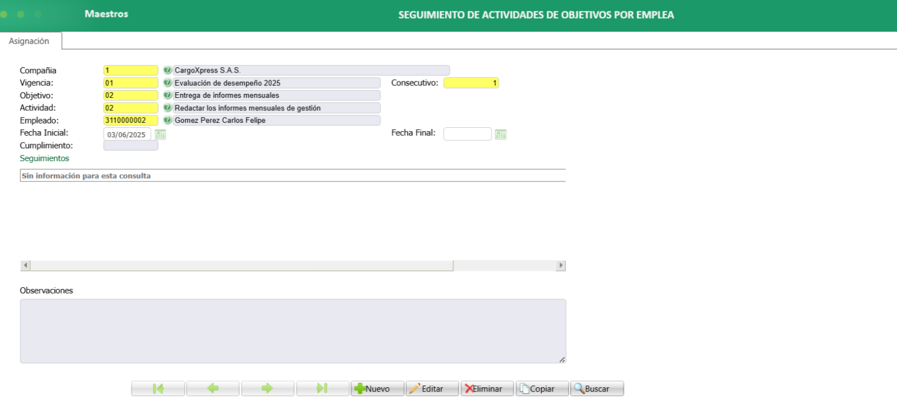Screen dimensions: 897x402
Task: Click the Seguimientos grid horizontal scrollbar thumb
Action: point(242,265)
